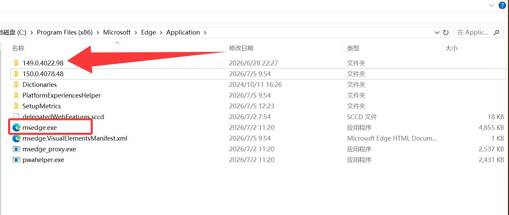
Task: Expand the chevron after Microsoft breadcrumb
Action: pyautogui.click(x=136, y=33)
